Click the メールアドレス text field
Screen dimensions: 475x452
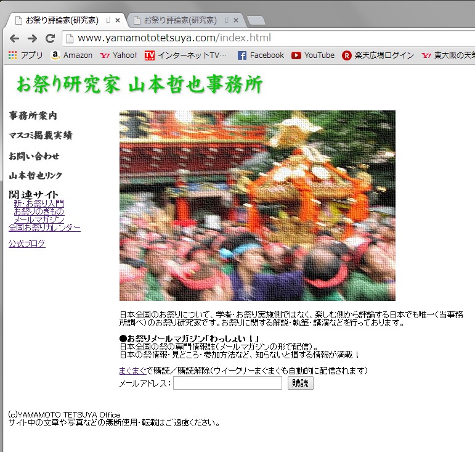click(227, 384)
